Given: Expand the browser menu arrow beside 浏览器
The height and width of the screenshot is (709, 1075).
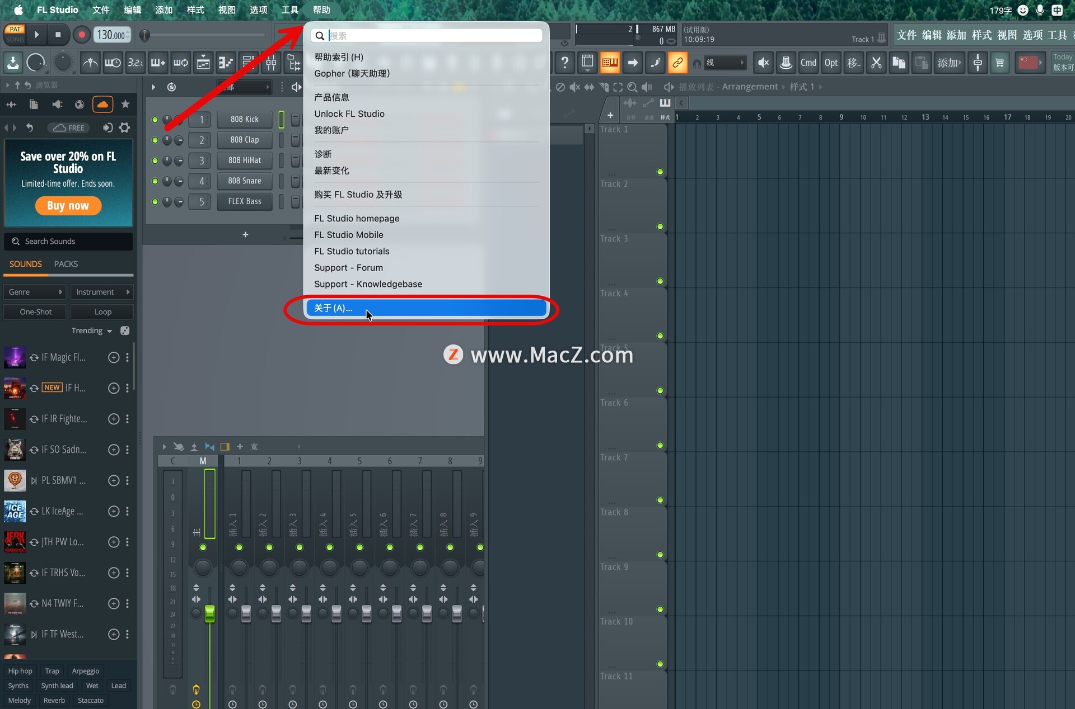Looking at the screenshot, I should point(7,85).
